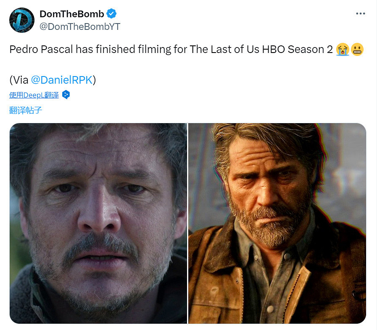377x330 pixels.
Task: Click the word "HBO" in the tweet
Action: click(274, 50)
